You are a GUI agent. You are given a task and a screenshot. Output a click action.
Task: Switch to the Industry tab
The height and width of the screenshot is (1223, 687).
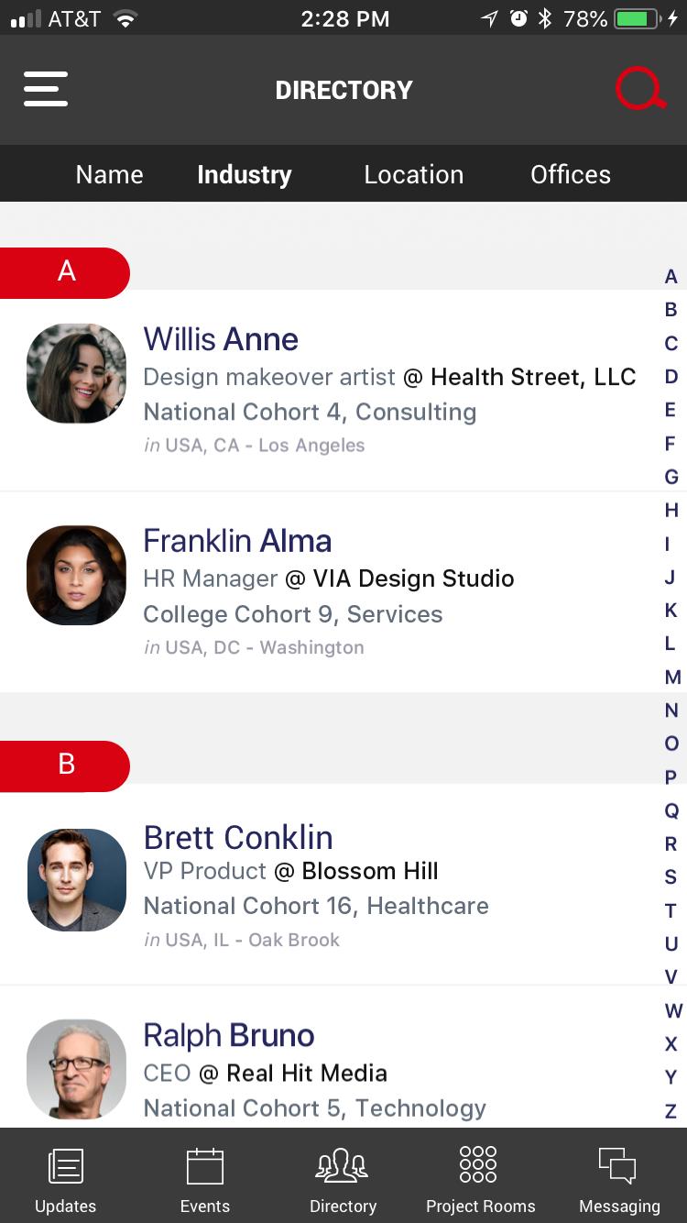(x=245, y=174)
